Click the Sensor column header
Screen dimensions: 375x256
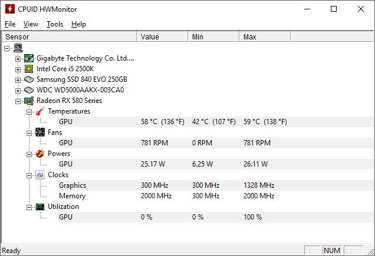pyautogui.click(x=70, y=36)
